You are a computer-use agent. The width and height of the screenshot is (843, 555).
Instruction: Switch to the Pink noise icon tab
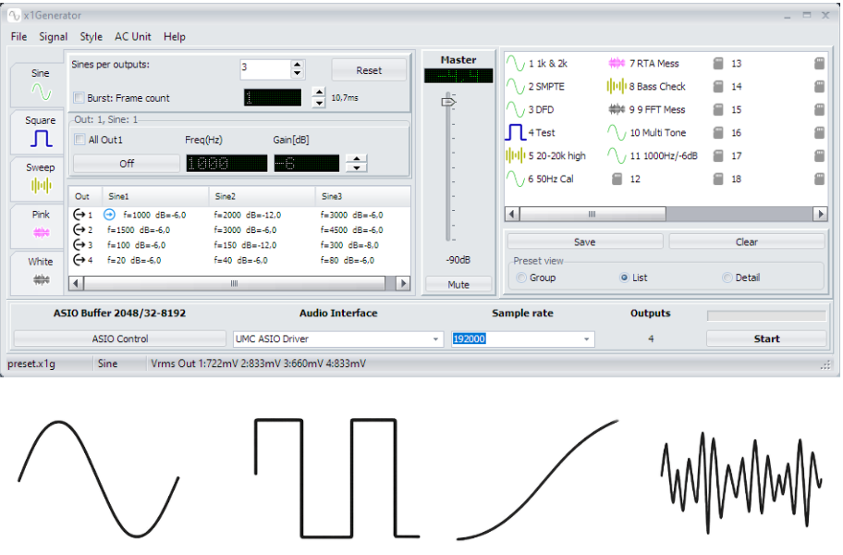click(x=41, y=231)
